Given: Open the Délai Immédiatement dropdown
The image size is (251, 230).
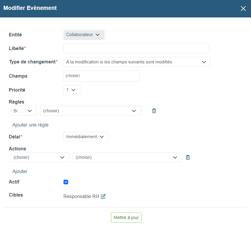Looking at the screenshot, I should 86,137.
